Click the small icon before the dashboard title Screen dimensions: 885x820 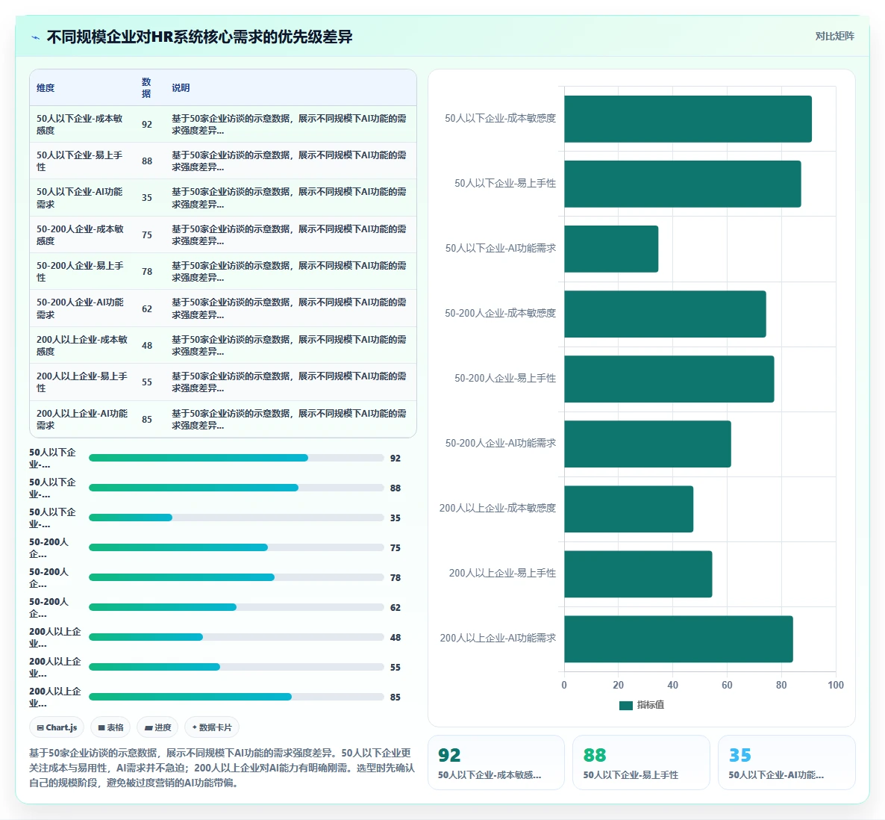click(36, 37)
